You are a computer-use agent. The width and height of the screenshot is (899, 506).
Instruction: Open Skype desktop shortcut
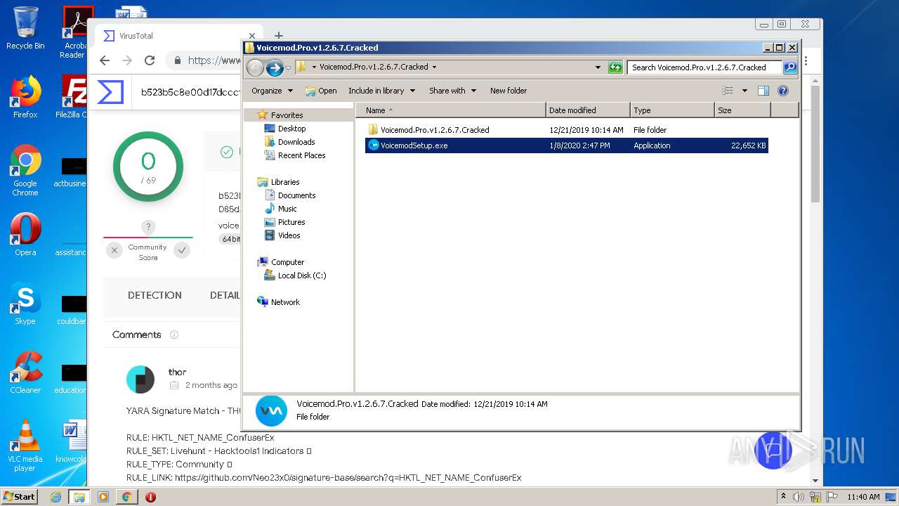point(25,304)
